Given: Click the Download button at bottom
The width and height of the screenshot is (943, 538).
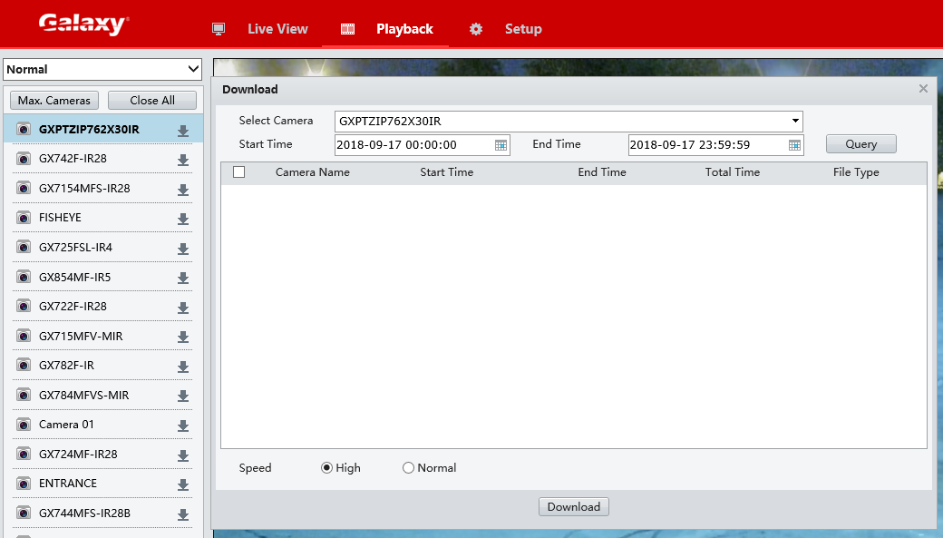Looking at the screenshot, I should pos(573,507).
